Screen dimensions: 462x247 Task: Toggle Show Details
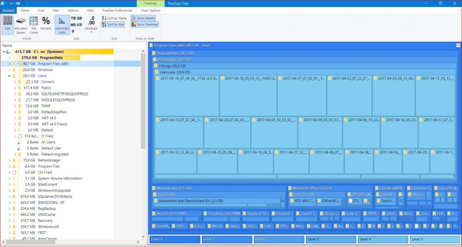point(143,19)
